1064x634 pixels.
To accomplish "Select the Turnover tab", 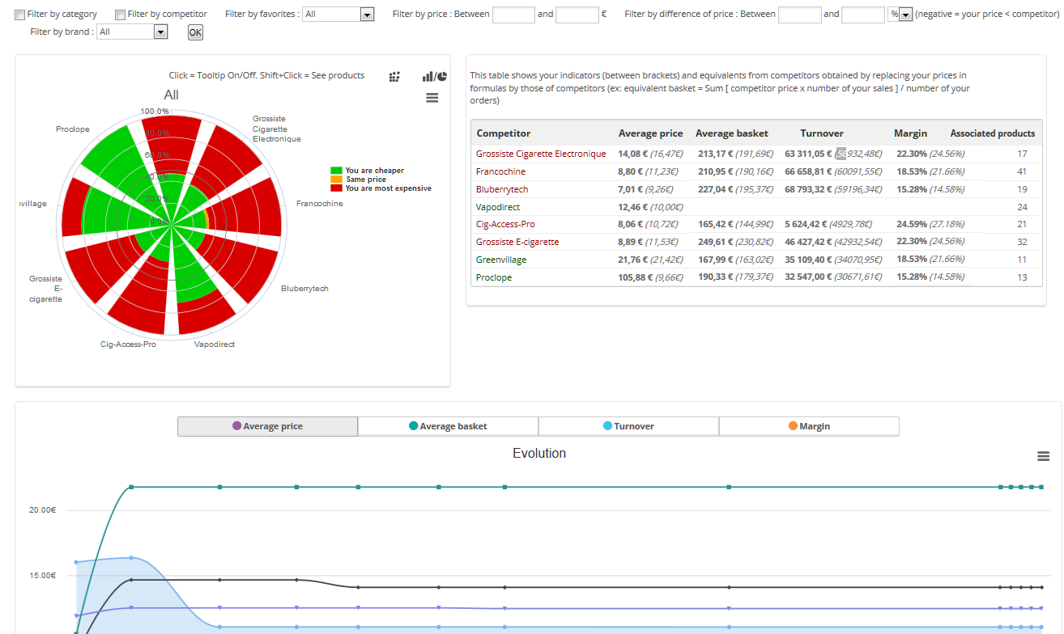I will click(x=628, y=426).
